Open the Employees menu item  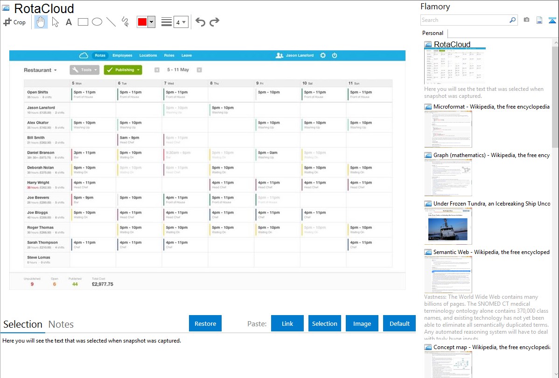122,55
